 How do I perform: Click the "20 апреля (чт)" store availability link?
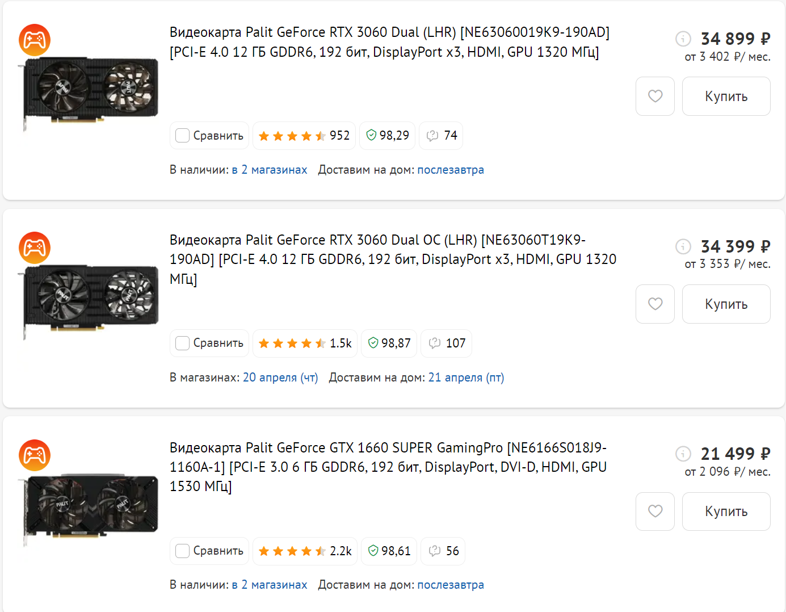click(x=280, y=378)
